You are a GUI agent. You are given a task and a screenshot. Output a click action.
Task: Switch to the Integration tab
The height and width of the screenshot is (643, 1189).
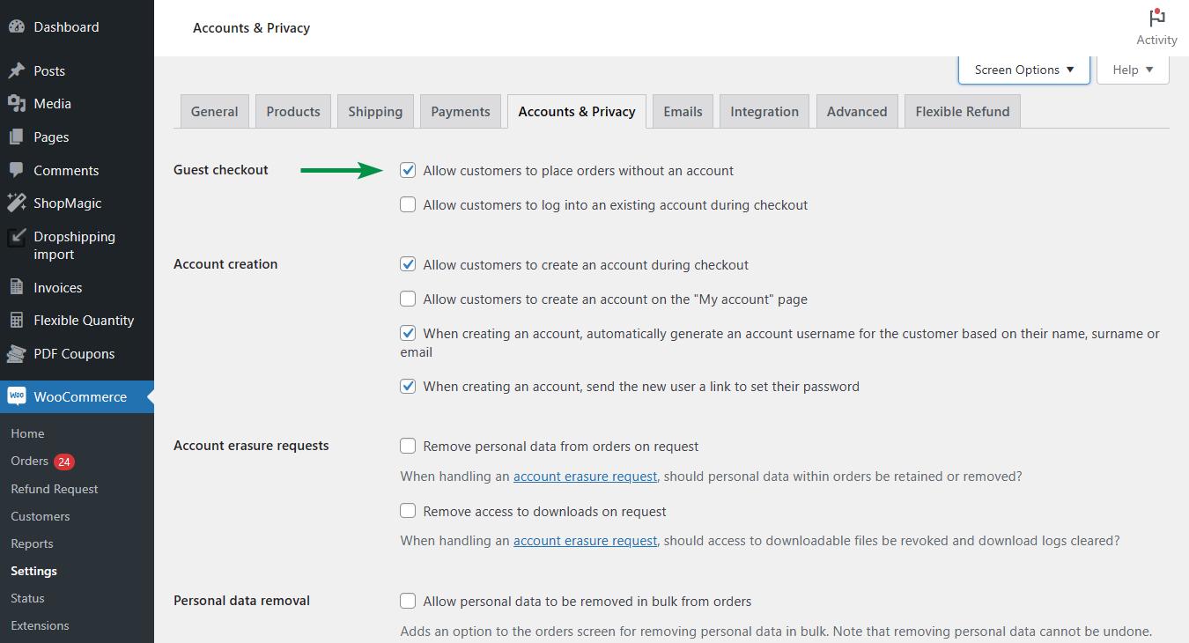[764, 112]
